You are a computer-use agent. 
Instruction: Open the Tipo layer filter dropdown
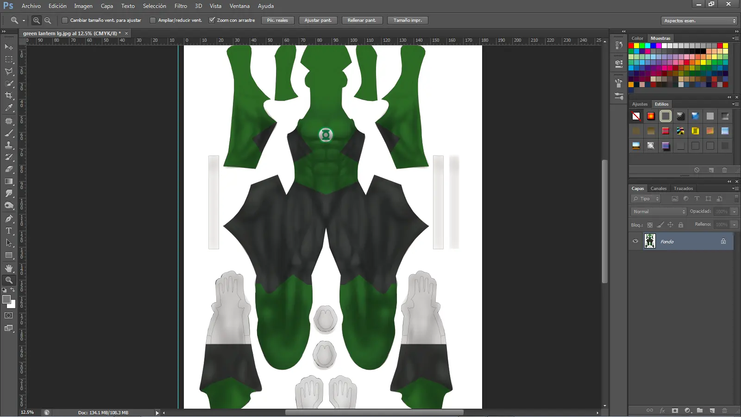pyautogui.click(x=646, y=199)
